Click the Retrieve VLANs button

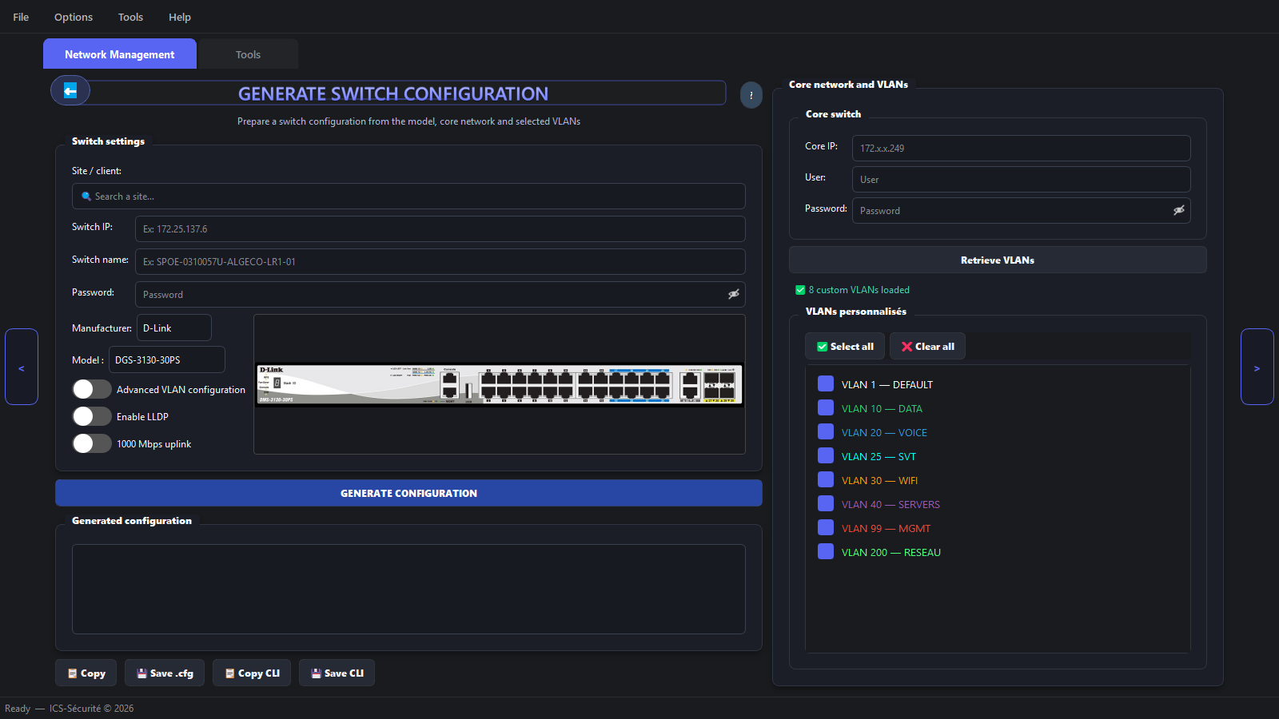coord(998,260)
